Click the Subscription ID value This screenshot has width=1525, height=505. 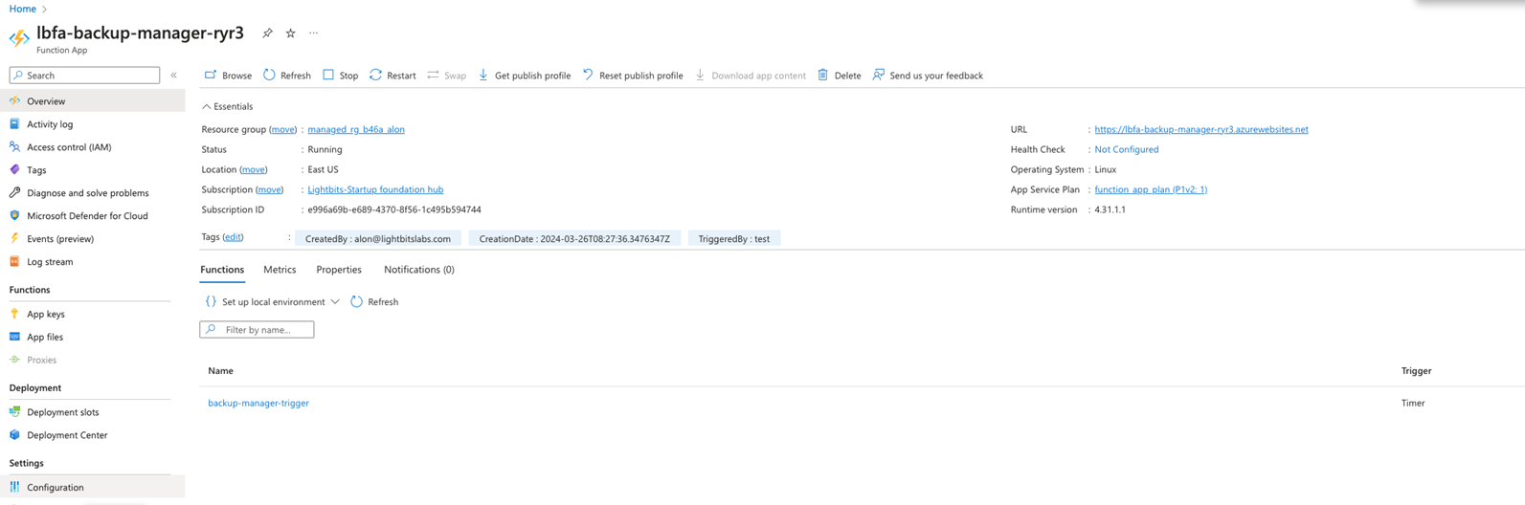(x=394, y=209)
